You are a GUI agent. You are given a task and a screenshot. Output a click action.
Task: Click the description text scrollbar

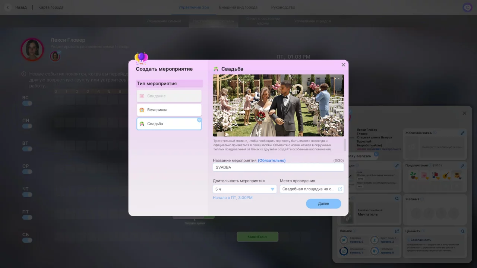coord(345,145)
